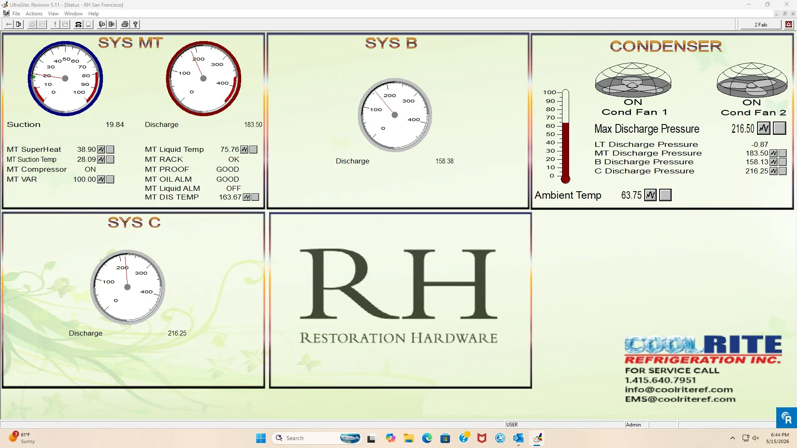Show hidden icons chevron in system tray
The height and width of the screenshot is (448, 797).
(732, 438)
